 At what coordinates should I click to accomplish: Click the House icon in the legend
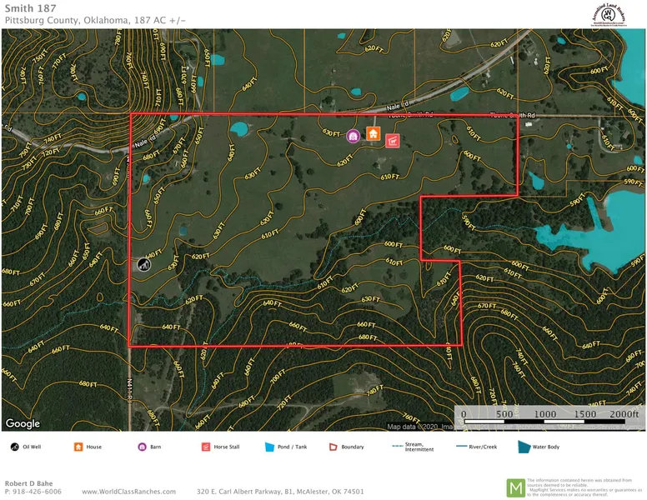click(78, 447)
